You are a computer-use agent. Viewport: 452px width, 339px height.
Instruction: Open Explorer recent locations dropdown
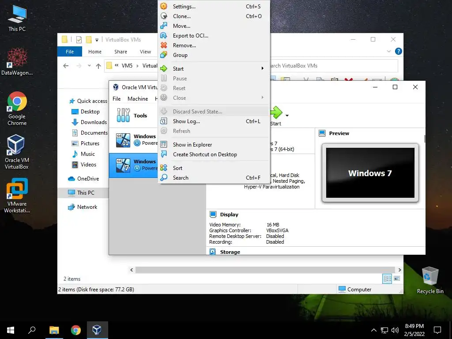click(x=89, y=66)
